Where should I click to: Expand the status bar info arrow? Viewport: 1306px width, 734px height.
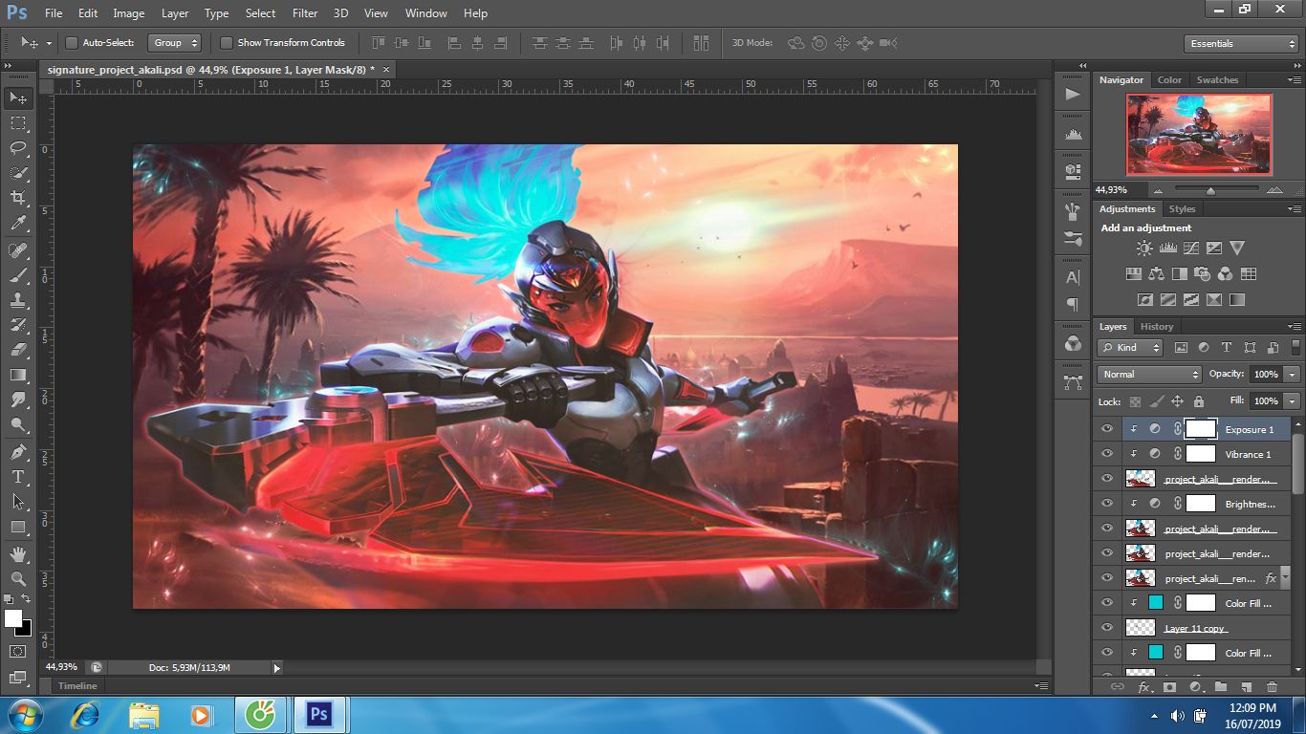pos(277,668)
